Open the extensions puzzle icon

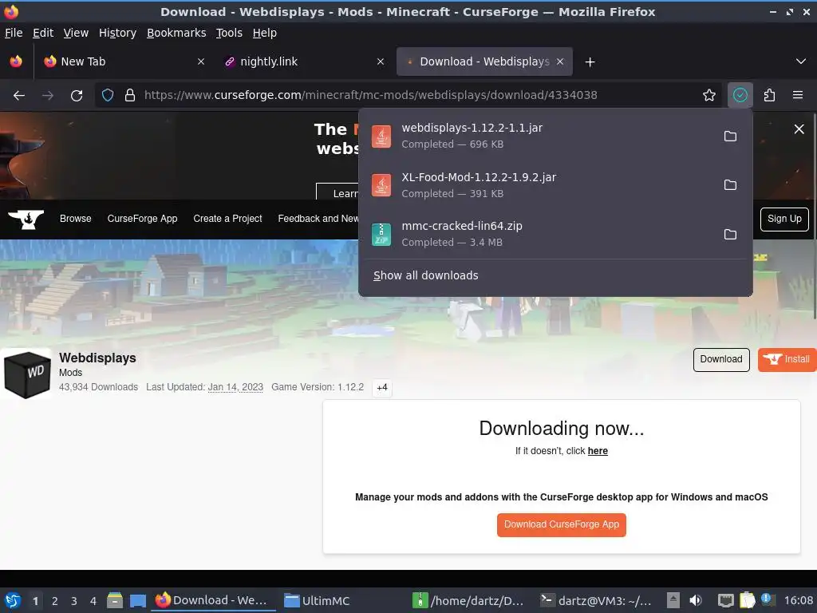[x=770, y=95]
